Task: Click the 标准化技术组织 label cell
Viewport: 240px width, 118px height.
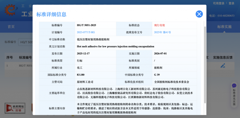Action: point(134,82)
